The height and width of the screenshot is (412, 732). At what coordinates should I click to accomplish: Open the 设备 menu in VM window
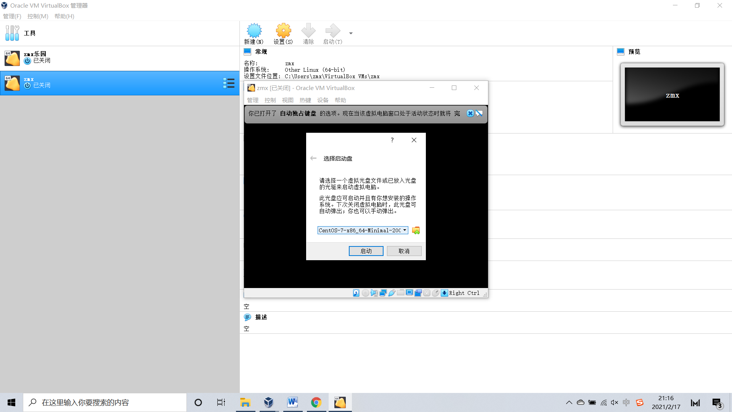pos(323,100)
